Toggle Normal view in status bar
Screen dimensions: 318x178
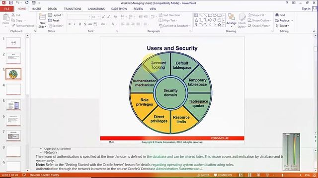point(240,175)
